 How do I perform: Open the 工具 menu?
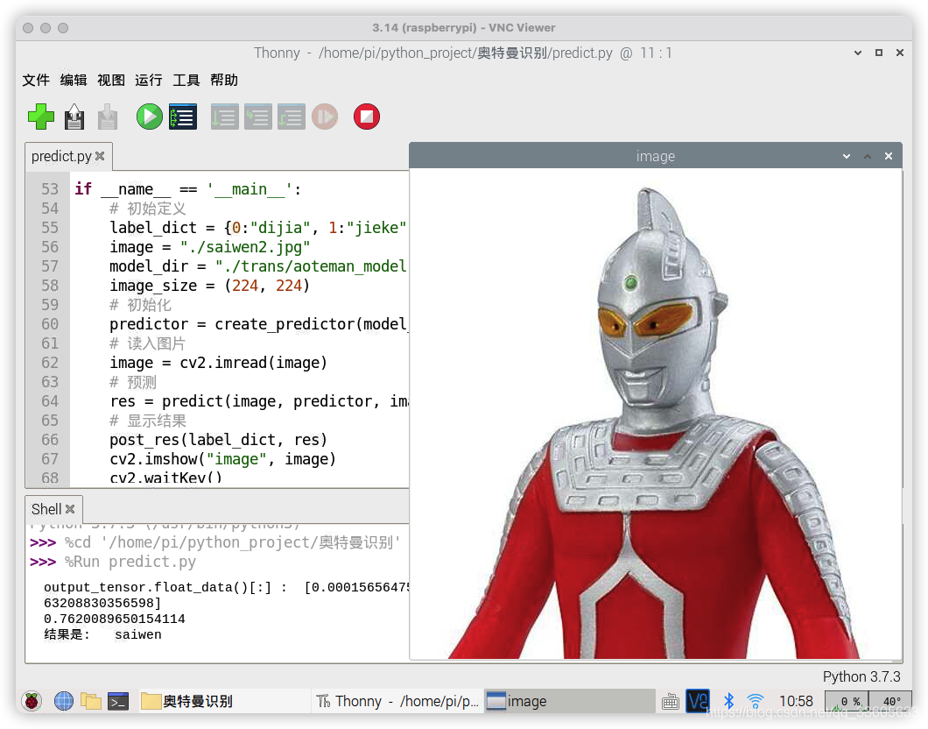186,80
